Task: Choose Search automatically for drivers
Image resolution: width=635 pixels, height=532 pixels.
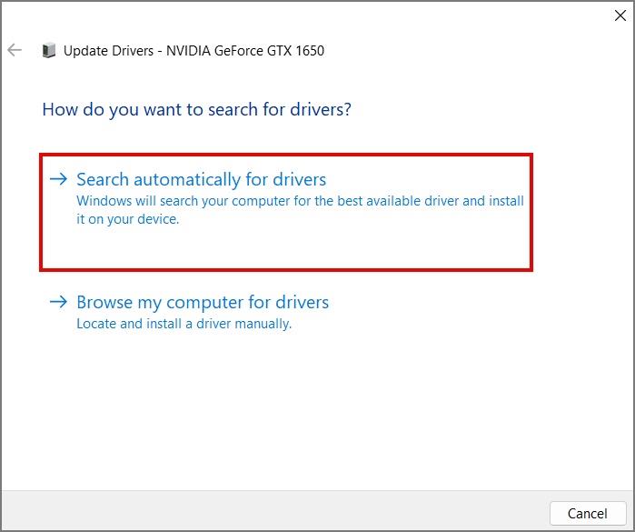Action: pyautogui.click(x=286, y=212)
